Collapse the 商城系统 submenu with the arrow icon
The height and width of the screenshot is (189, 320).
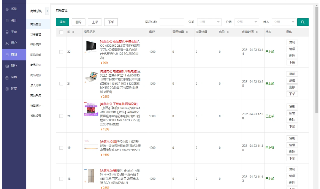coord(47,11)
